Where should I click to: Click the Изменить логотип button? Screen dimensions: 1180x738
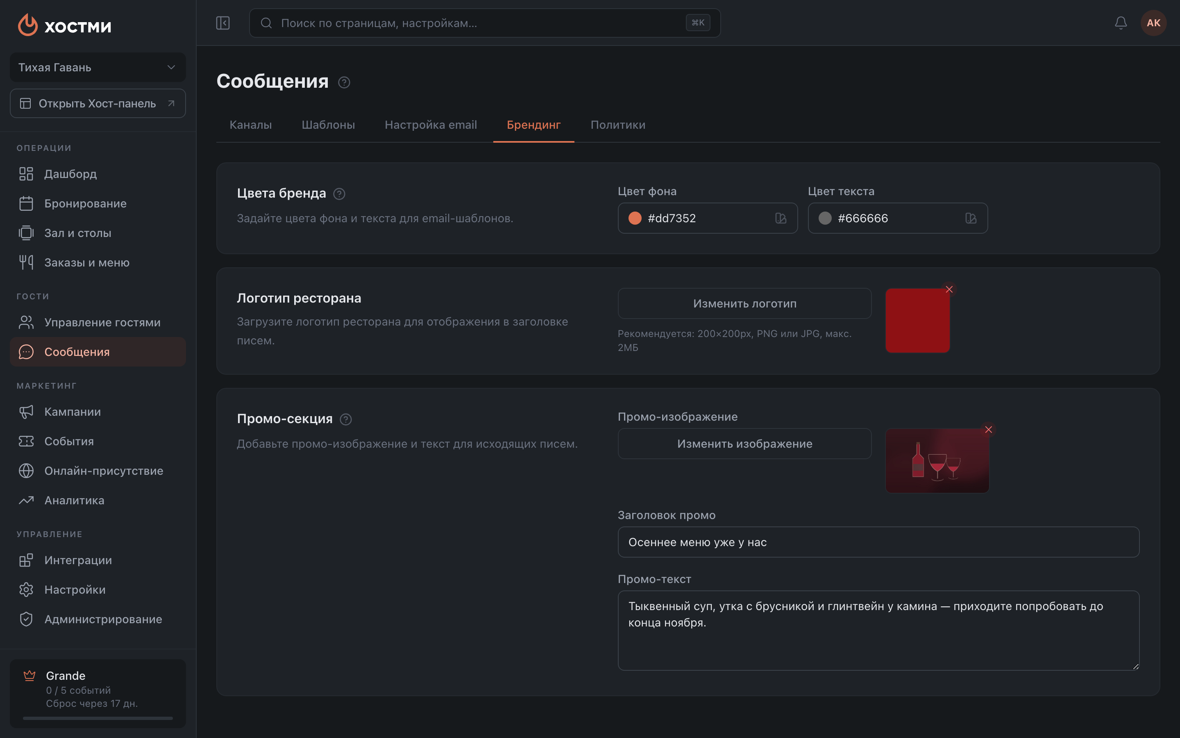coord(744,303)
